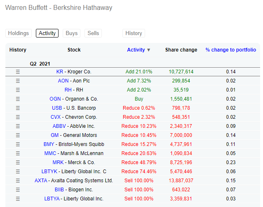This screenshot has width=263, height=207.
Task: Click the MRK ticker link
Action: click(x=58, y=162)
